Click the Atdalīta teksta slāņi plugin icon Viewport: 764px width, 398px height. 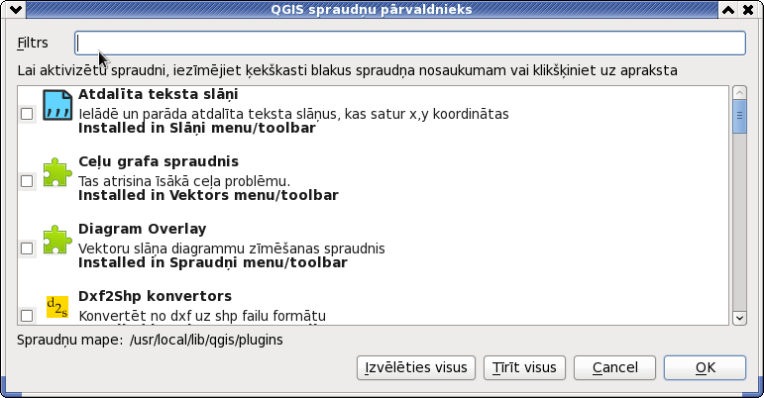point(57,105)
